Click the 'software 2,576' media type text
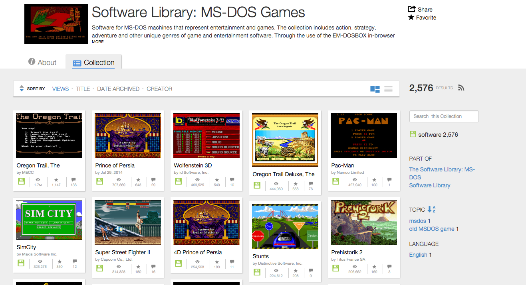This screenshot has width=526, height=285. (438, 135)
